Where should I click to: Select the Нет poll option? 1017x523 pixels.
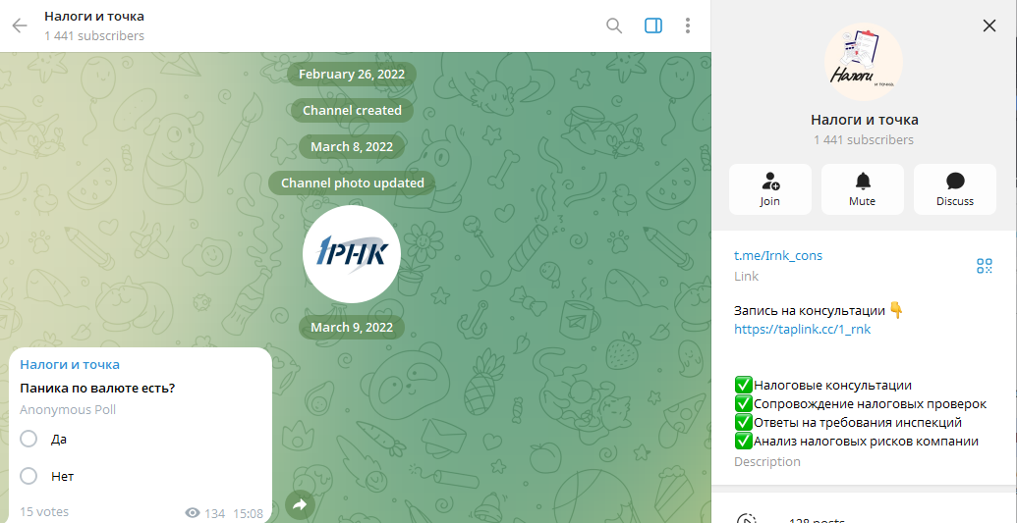click(29, 476)
